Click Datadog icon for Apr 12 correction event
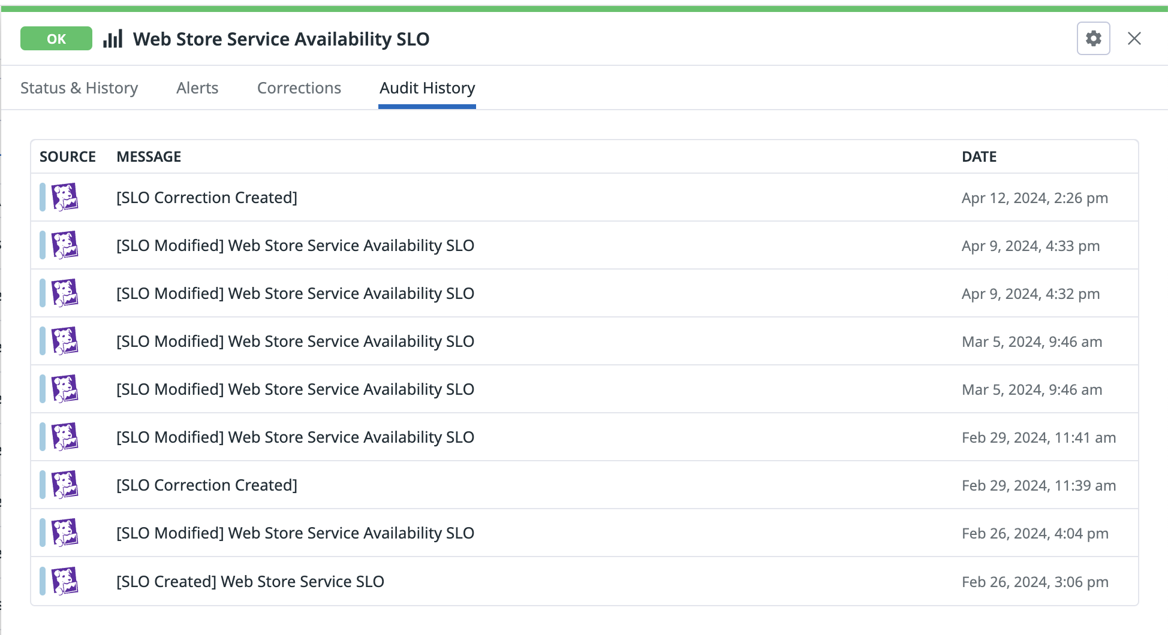 pos(65,197)
